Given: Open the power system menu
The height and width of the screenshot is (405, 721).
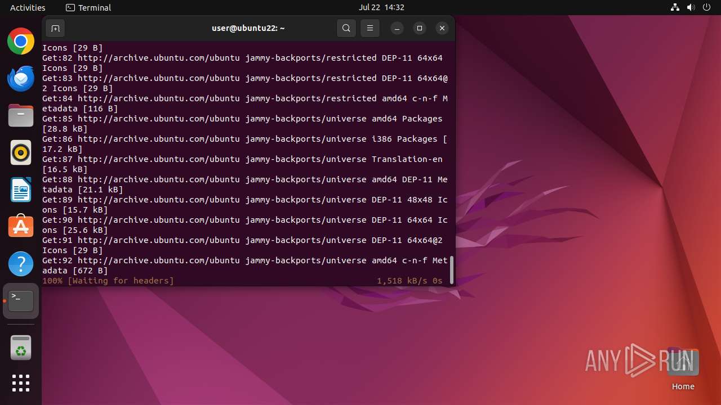Looking at the screenshot, I should [x=707, y=8].
